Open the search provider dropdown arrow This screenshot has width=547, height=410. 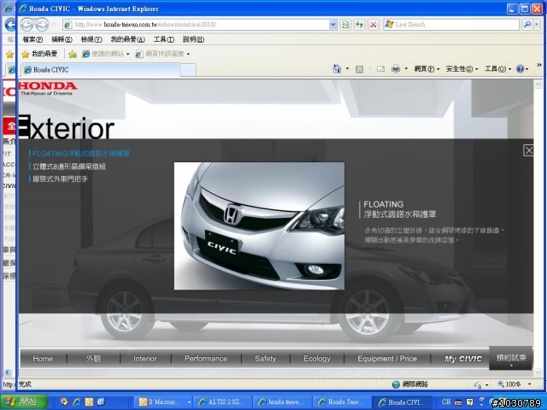click(537, 25)
